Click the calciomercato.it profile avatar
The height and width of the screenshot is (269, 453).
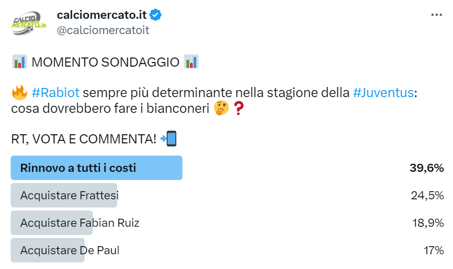pos(30,23)
